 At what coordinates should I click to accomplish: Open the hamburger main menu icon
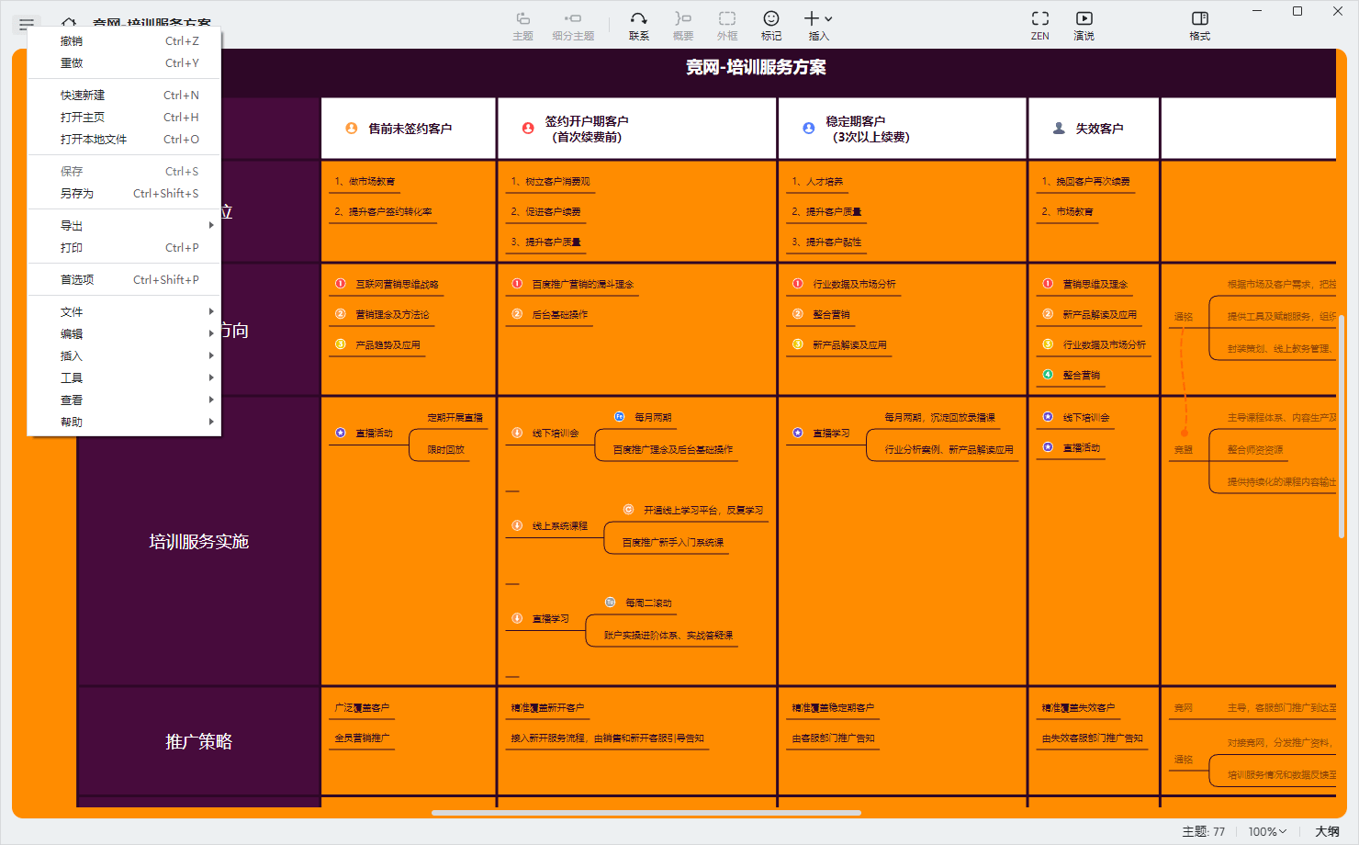pos(26,24)
